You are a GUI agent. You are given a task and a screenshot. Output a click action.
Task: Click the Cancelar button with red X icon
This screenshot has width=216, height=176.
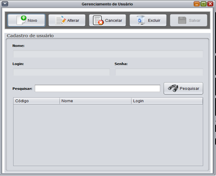click(x=107, y=20)
